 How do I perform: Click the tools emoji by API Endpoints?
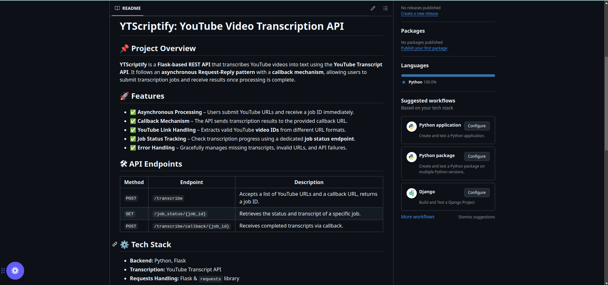[124, 164]
